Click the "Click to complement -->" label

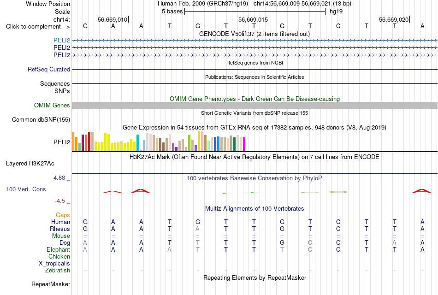click(38, 27)
